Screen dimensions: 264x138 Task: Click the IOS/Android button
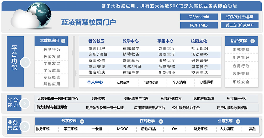click(199, 17)
